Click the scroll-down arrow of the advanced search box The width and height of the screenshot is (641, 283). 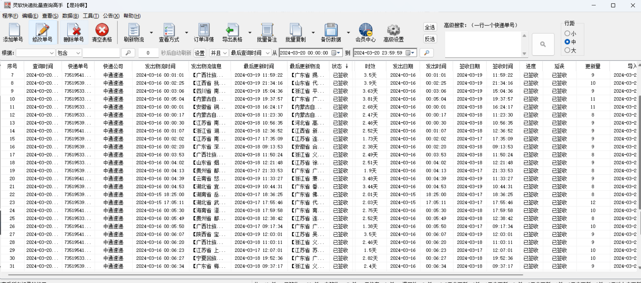[524, 54]
